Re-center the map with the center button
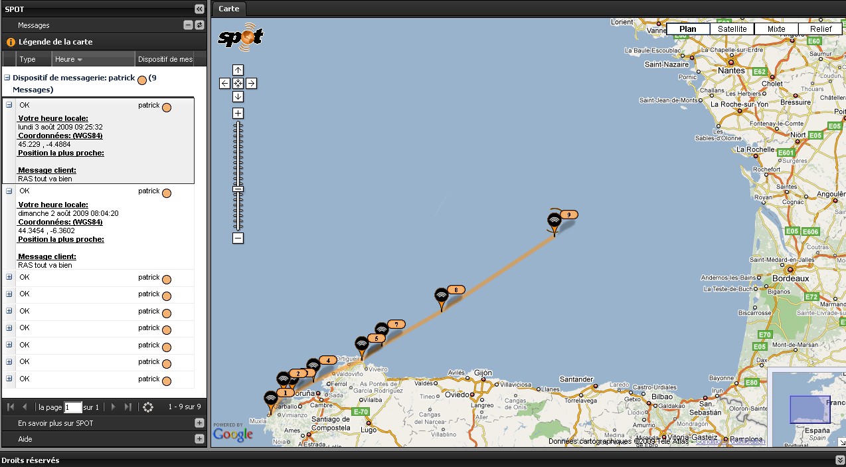The width and height of the screenshot is (846, 467). pyautogui.click(x=238, y=83)
